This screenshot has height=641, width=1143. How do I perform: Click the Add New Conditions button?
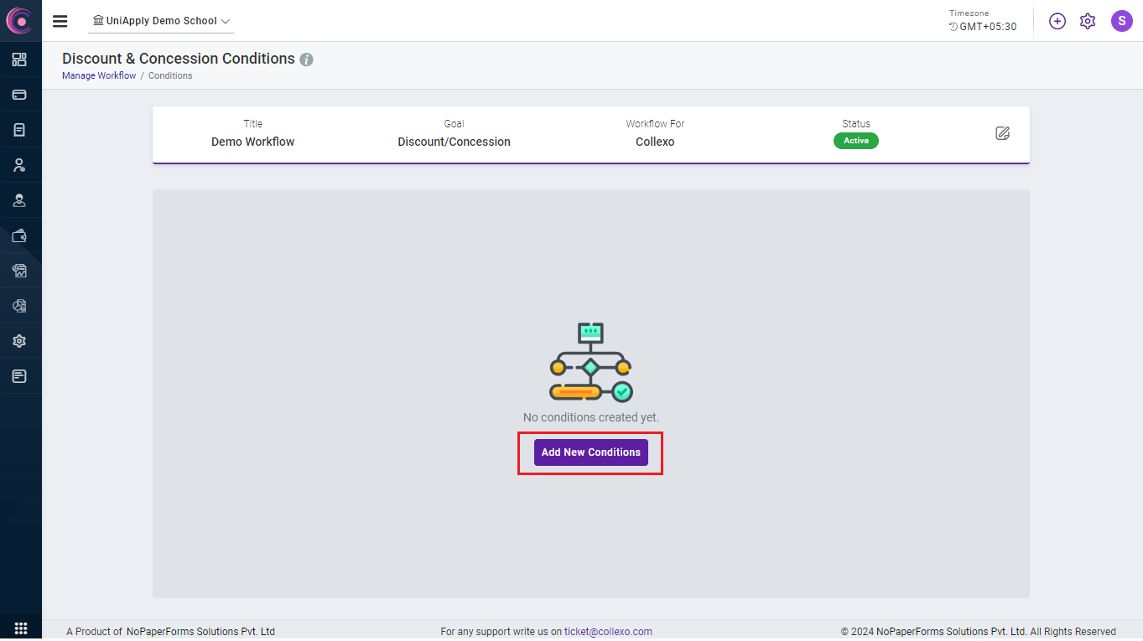[x=590, y=452]
